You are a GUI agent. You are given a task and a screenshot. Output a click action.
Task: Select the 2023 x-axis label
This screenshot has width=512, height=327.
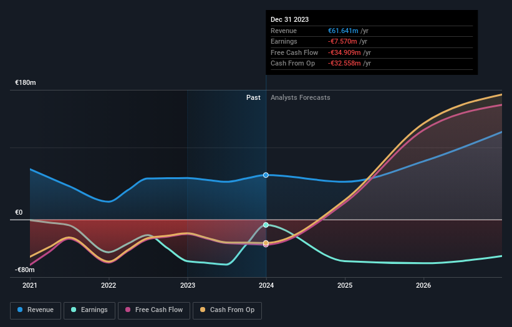[x=188, y=285]
